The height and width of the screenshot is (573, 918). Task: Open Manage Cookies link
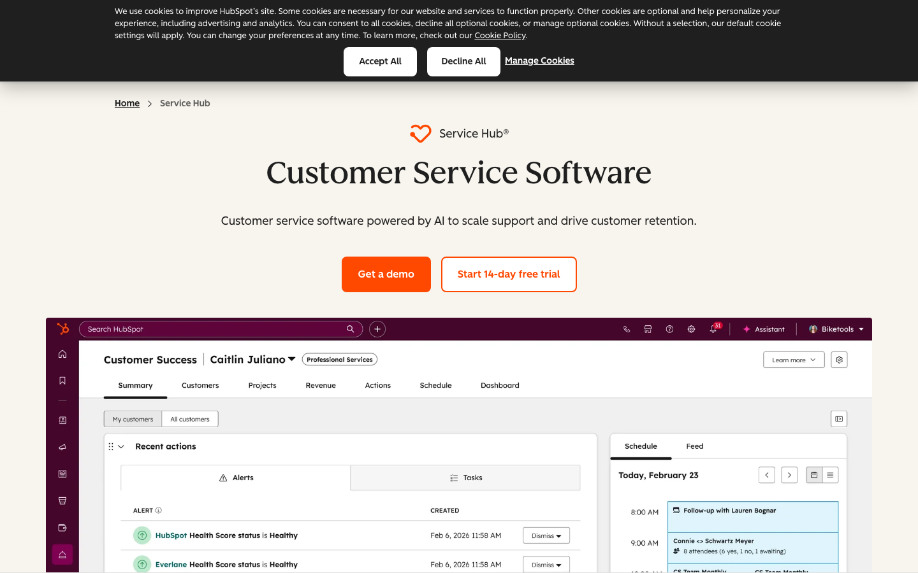pos(539,60)
